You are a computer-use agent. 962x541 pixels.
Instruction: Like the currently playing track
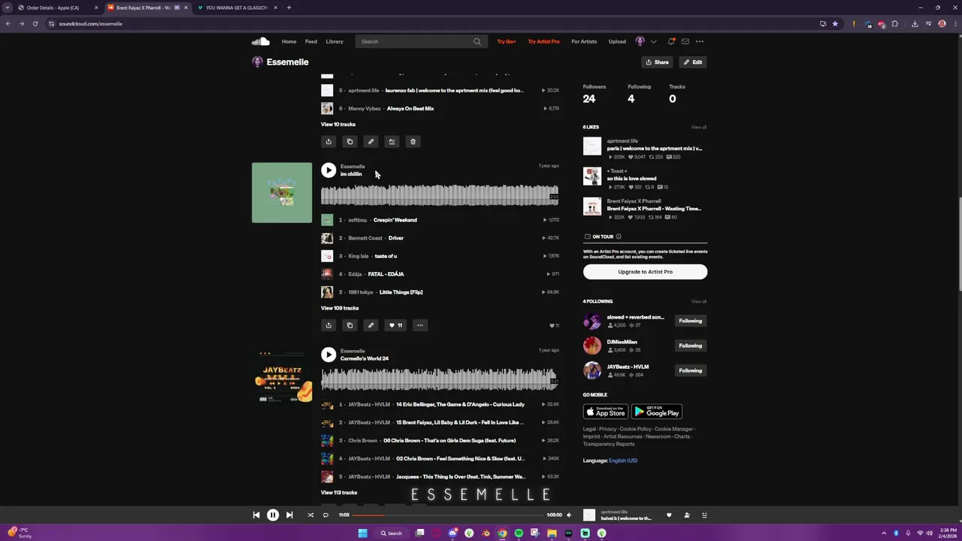(x=669, y=515)
